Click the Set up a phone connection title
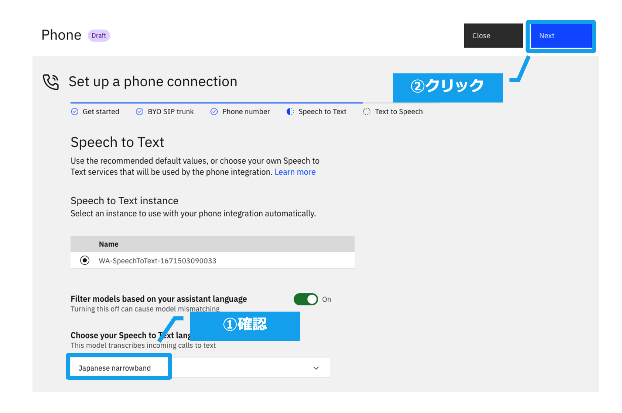Image resolution: width=622 pixels, height=413 pixels. (153, 82)
